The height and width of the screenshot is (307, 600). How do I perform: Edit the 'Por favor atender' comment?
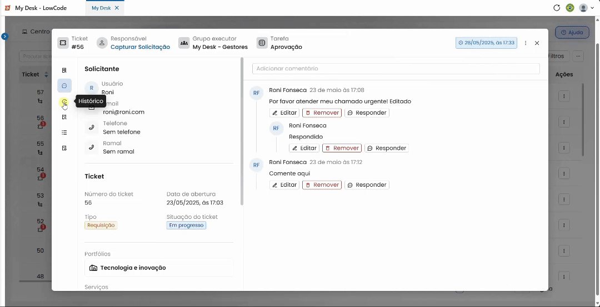(284, 112)
